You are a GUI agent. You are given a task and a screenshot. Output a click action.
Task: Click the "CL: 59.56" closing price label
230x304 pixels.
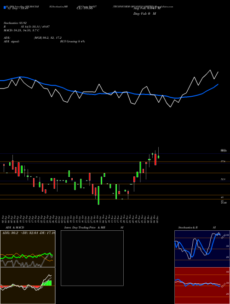85,8
